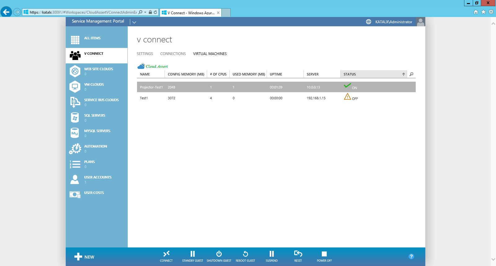
Task: Close the V Connect browser tab
Action: 218,13
